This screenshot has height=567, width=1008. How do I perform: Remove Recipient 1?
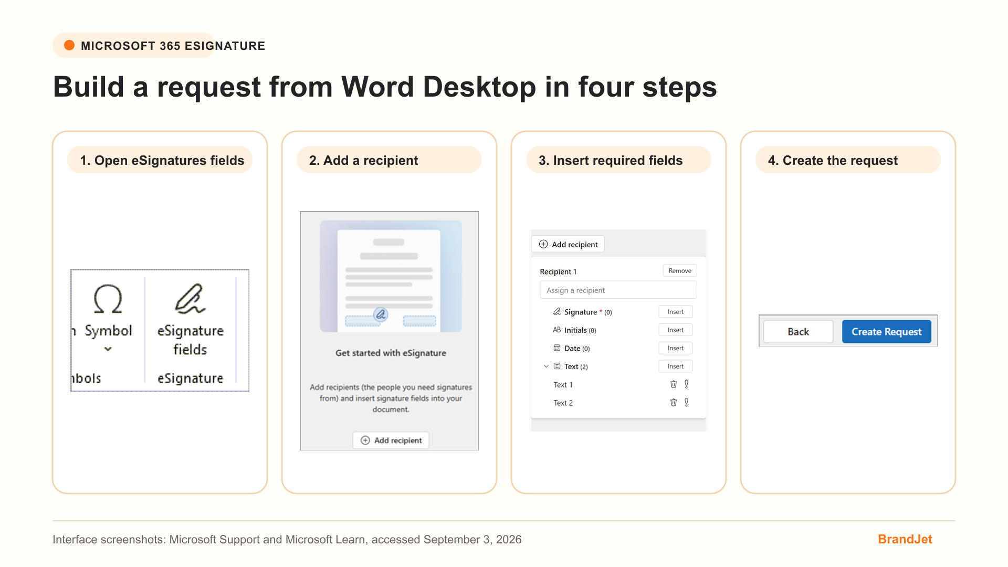[680, 270]
